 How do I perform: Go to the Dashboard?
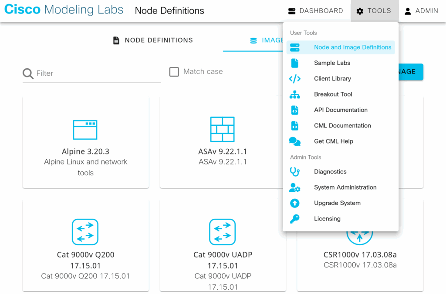tap(316, 11)
